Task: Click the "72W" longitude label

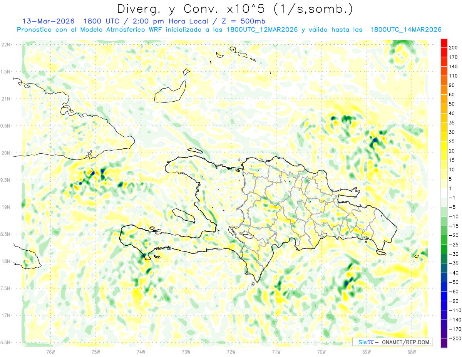Action: pos(231,352)
